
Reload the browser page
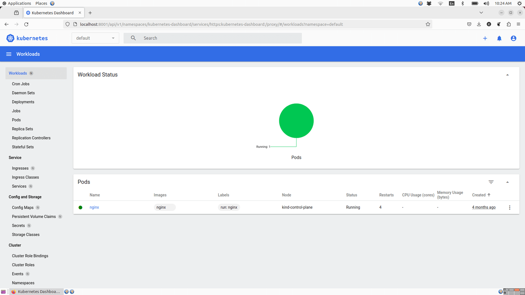[x=26, y=24]
